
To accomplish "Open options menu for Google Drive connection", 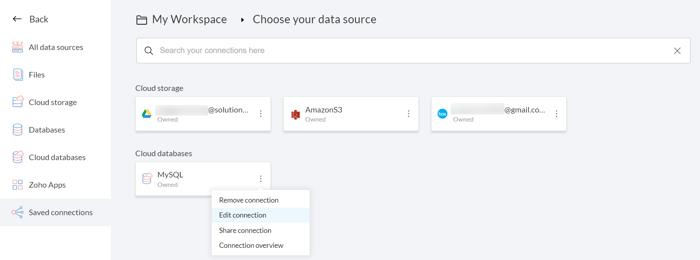I will click(x=261, y=114).
